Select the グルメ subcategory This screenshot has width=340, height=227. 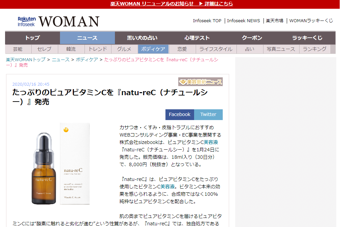coord(124,49)
